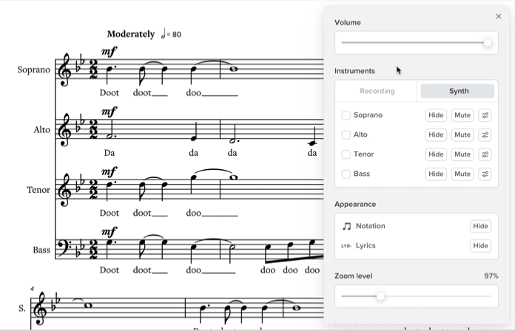Viewport: 515px width, 331px height.
Task: Open Tenor mixer settings icon
Action: [485, 154]
